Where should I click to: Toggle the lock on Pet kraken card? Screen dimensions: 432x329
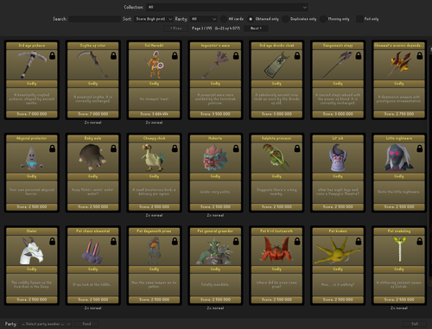359,241
